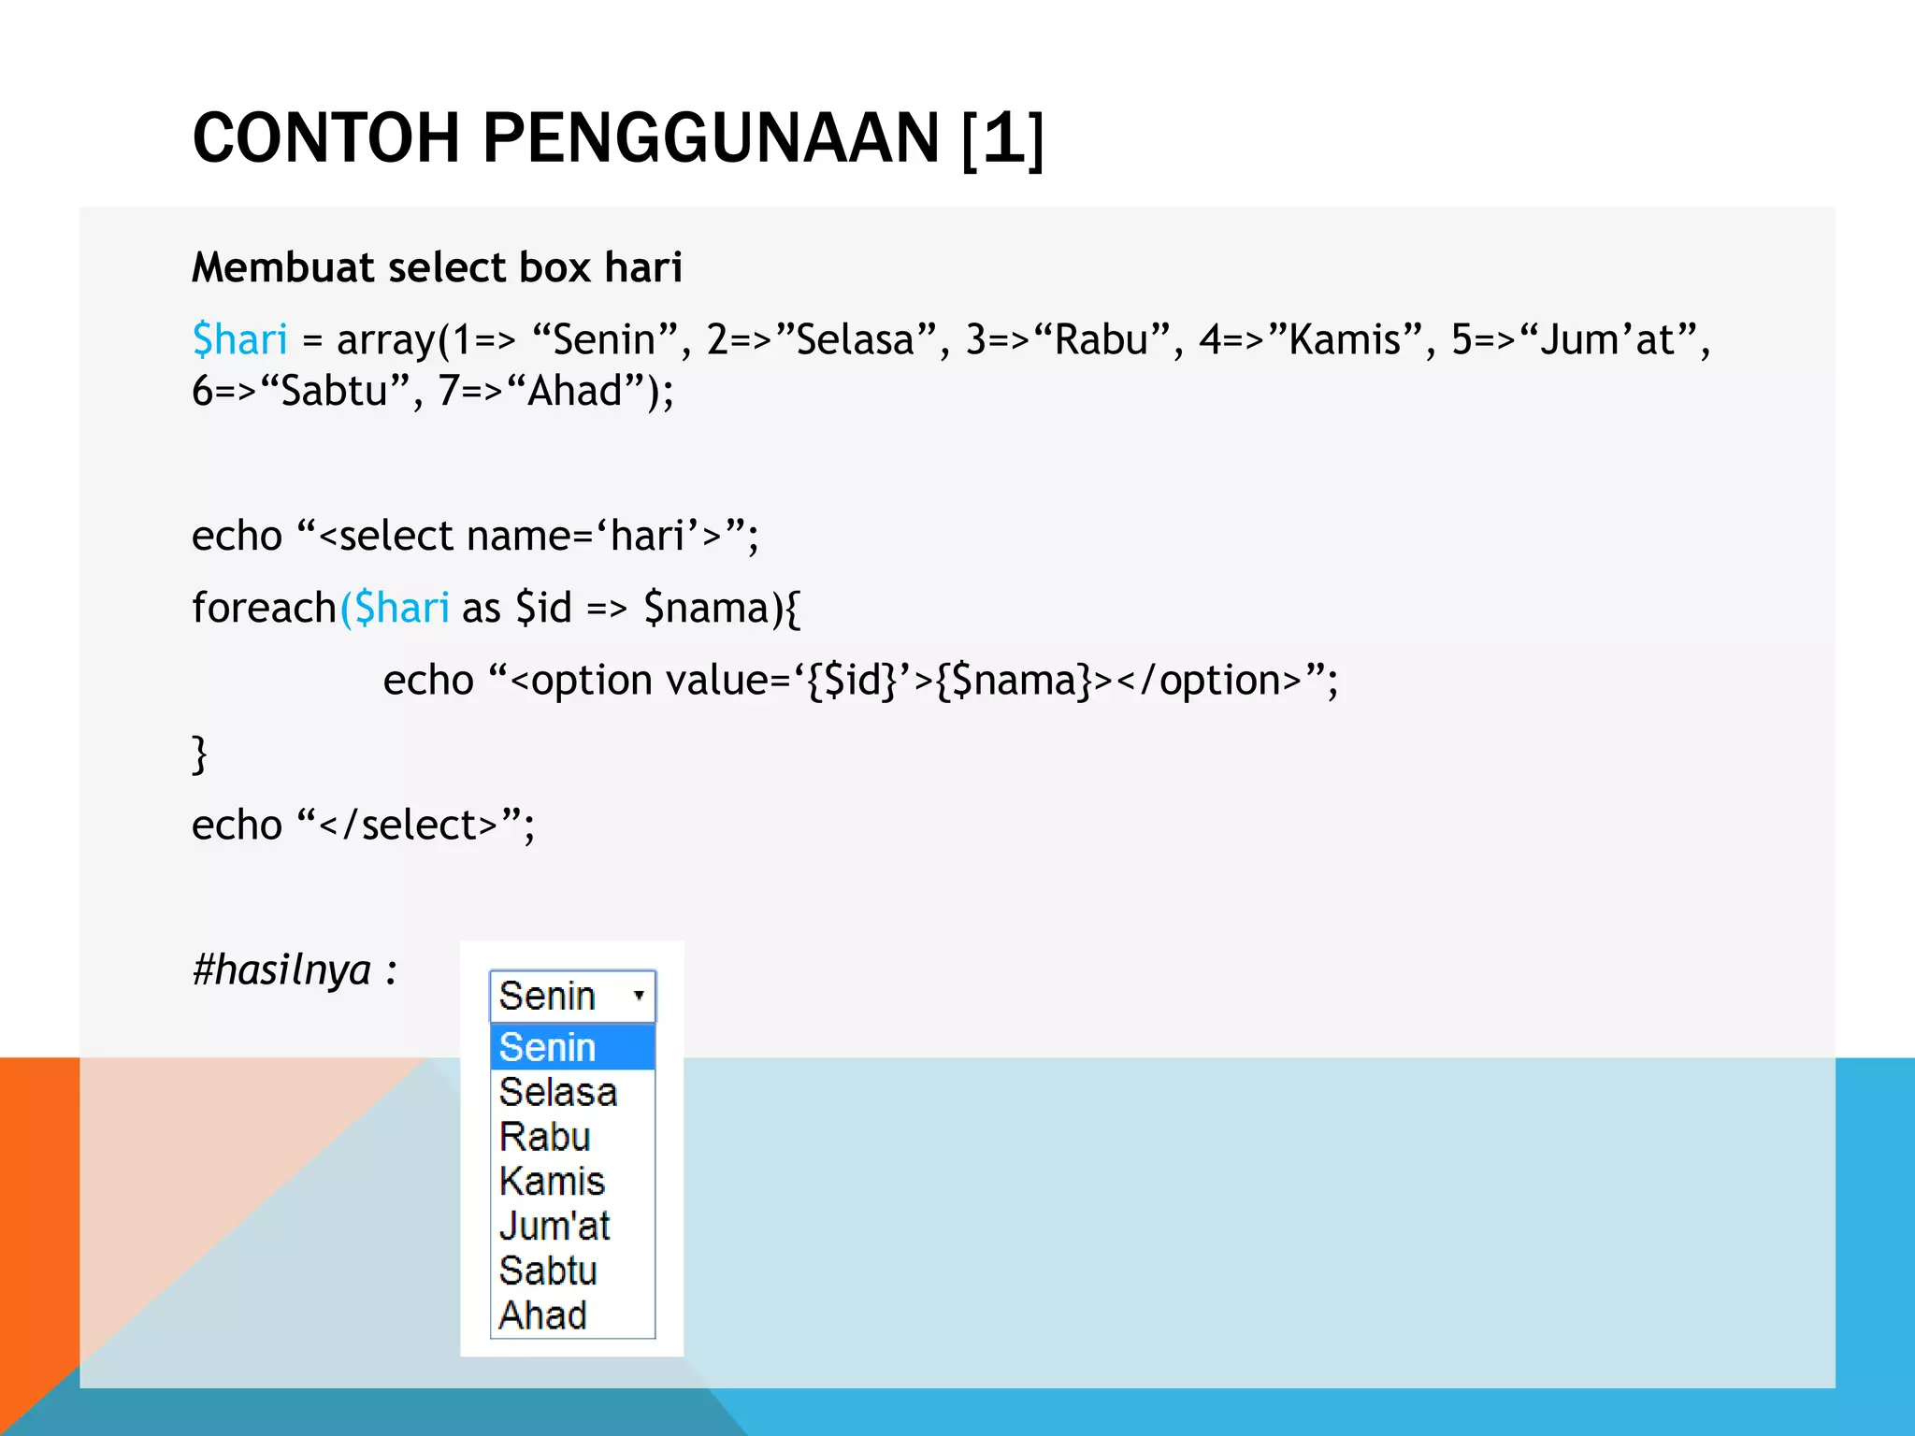This screenshot has width=1915, height=1436.
Task: Select Sabtu from the day options
Action: [572, 1271]
